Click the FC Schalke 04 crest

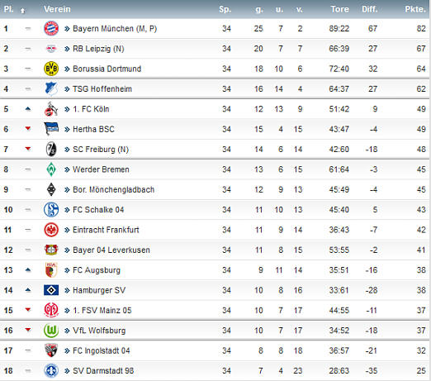[x=51, y=209]
